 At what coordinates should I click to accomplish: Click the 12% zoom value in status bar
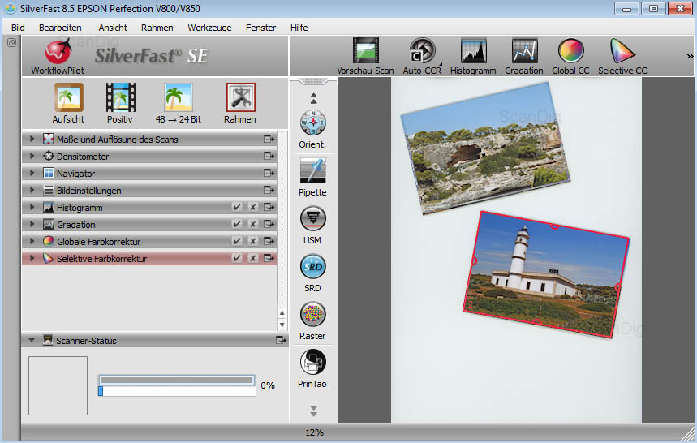click(x=314, y=432)
